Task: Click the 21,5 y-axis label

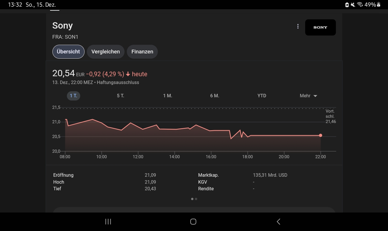Action: pos(56,107)
